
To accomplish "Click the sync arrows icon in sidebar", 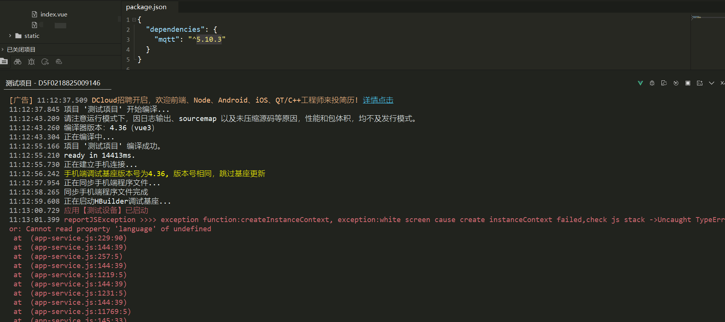I will [x=45, y=62].
